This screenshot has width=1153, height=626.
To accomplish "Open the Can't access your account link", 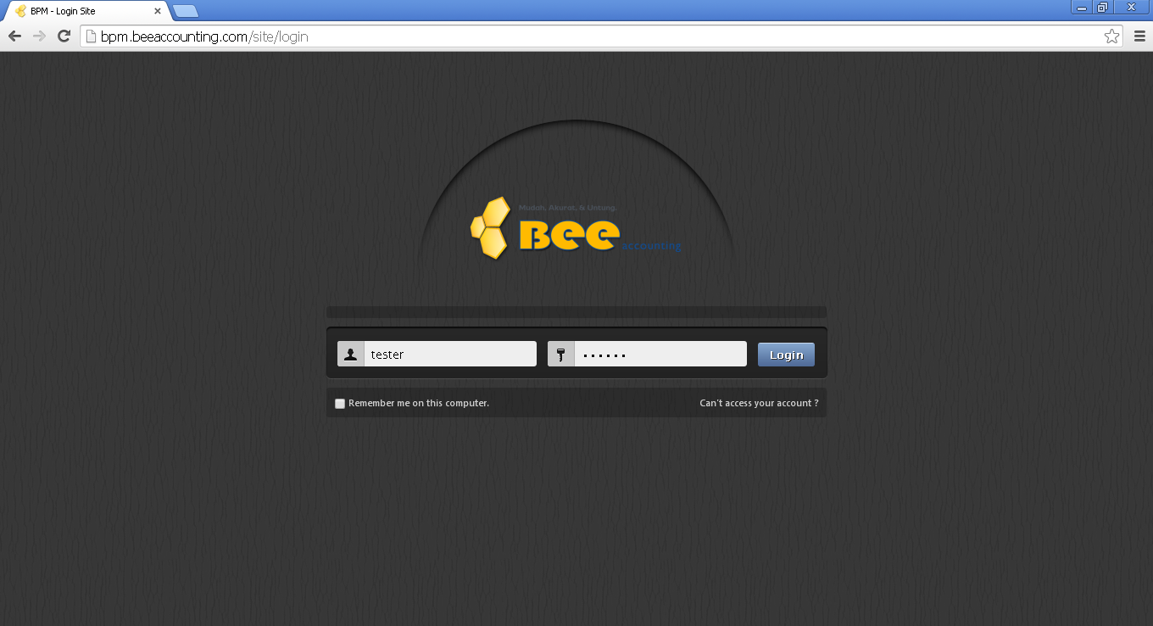I will 759,403.
